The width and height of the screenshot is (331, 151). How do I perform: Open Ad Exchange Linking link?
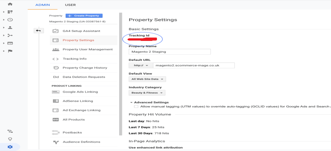[x=81, y=110]
